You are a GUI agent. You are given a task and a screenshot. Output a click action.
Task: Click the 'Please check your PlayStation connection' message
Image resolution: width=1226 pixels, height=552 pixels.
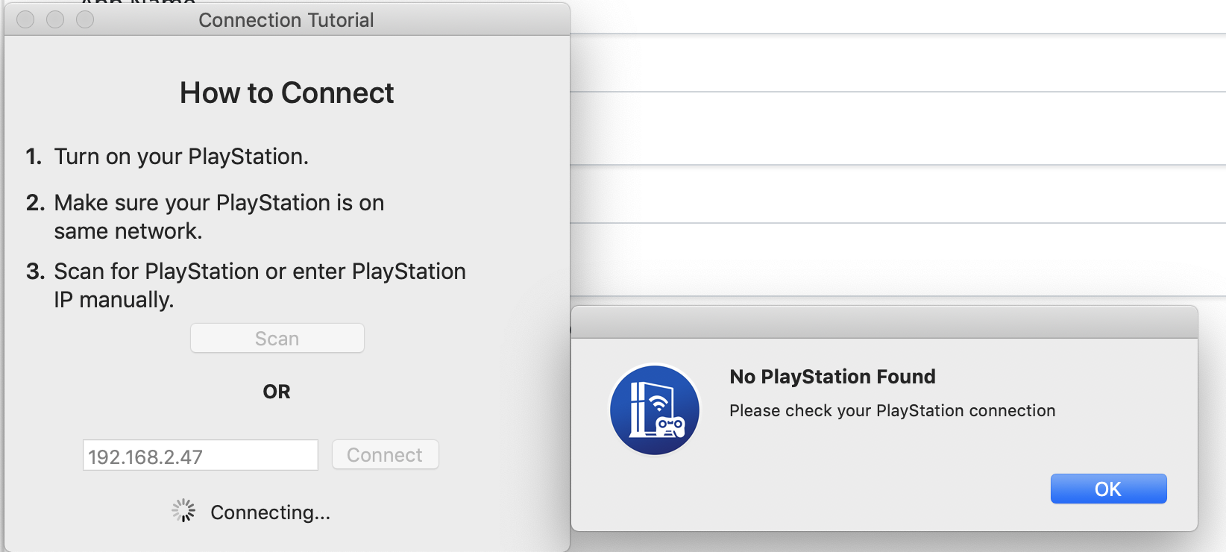tap(892, 411)
